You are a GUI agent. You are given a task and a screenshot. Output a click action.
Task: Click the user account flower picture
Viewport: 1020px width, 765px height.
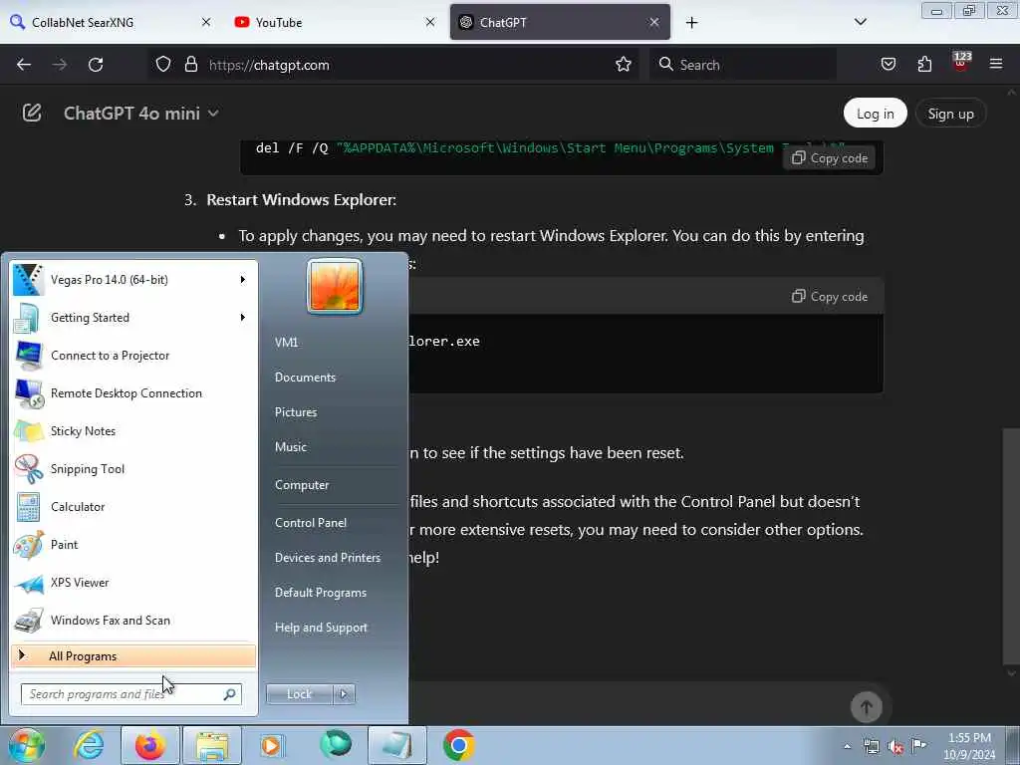335,286
